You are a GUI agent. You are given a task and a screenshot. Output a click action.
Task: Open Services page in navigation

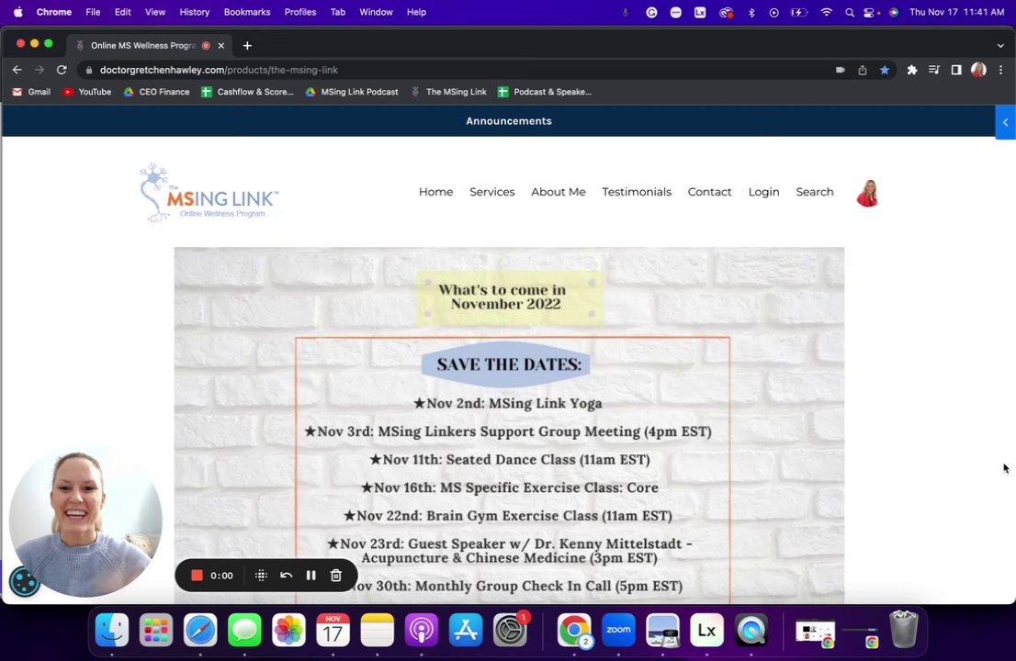click(491, 192)
